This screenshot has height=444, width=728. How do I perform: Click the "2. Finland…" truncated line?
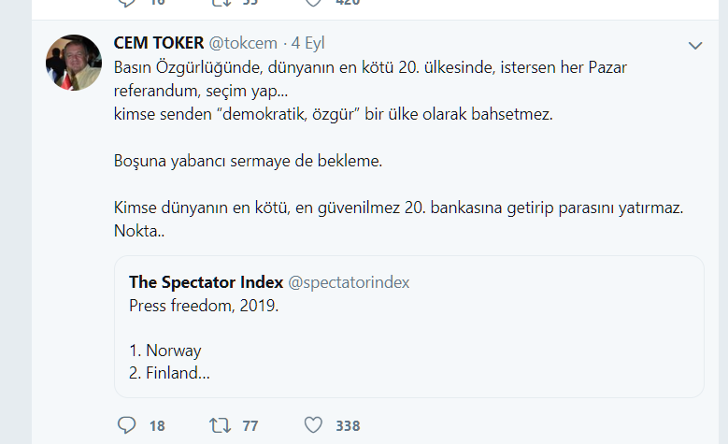point(169,375)
